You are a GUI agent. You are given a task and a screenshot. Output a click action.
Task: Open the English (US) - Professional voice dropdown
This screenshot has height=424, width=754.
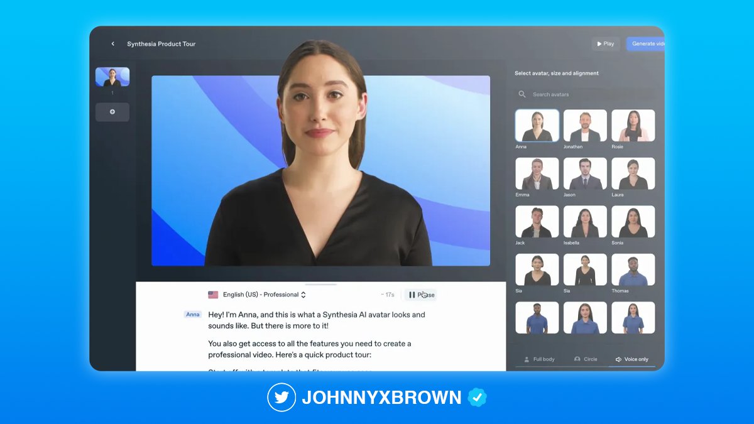point(257,295)
